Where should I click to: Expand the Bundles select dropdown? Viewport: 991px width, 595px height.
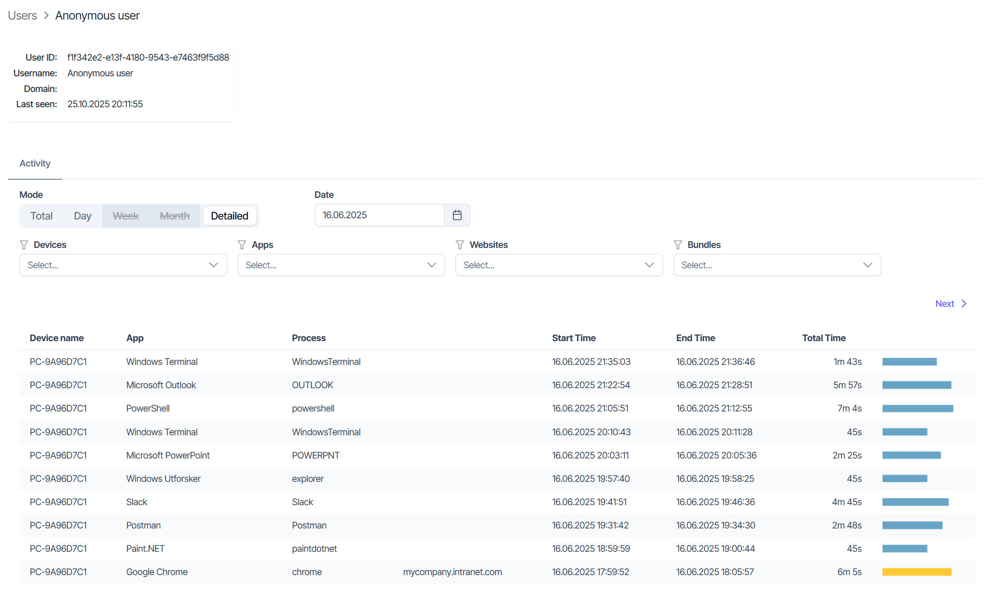click(777, 265)
